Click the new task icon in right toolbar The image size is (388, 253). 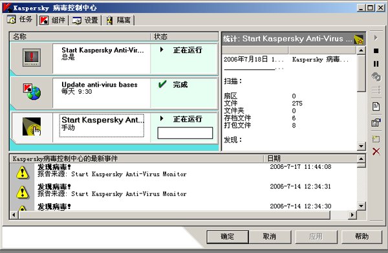coord(376,139)
